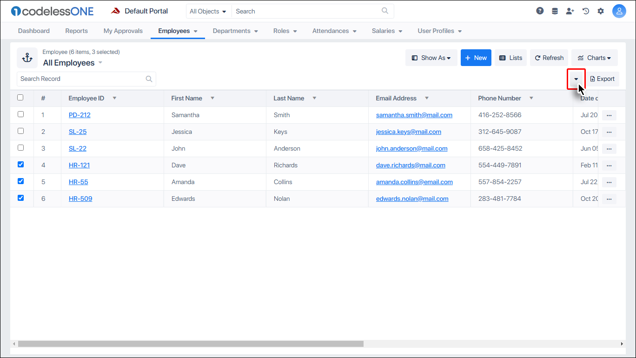Image resolution: width=636 pixels, height=358 pixels.
Task: Switch to the Dashboard tab
Action: (x=33, y=31)
